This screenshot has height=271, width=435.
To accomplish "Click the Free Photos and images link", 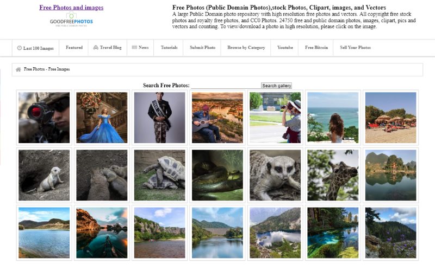I will pos(71,8).
